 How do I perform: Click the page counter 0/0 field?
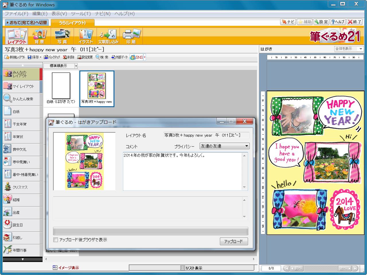coord(271,268)
